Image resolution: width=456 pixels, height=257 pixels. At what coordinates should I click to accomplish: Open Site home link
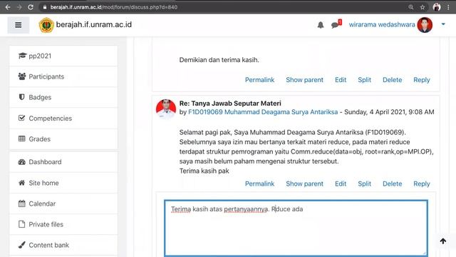(x=63, y=183)
